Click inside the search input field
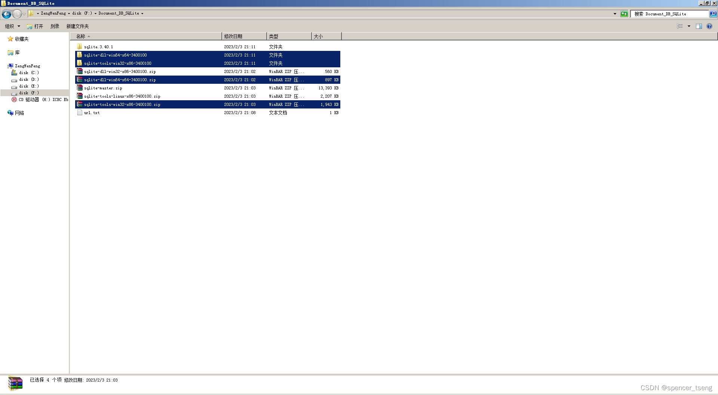The height and width of the screenshot is (395, 718). coord(669,13)
